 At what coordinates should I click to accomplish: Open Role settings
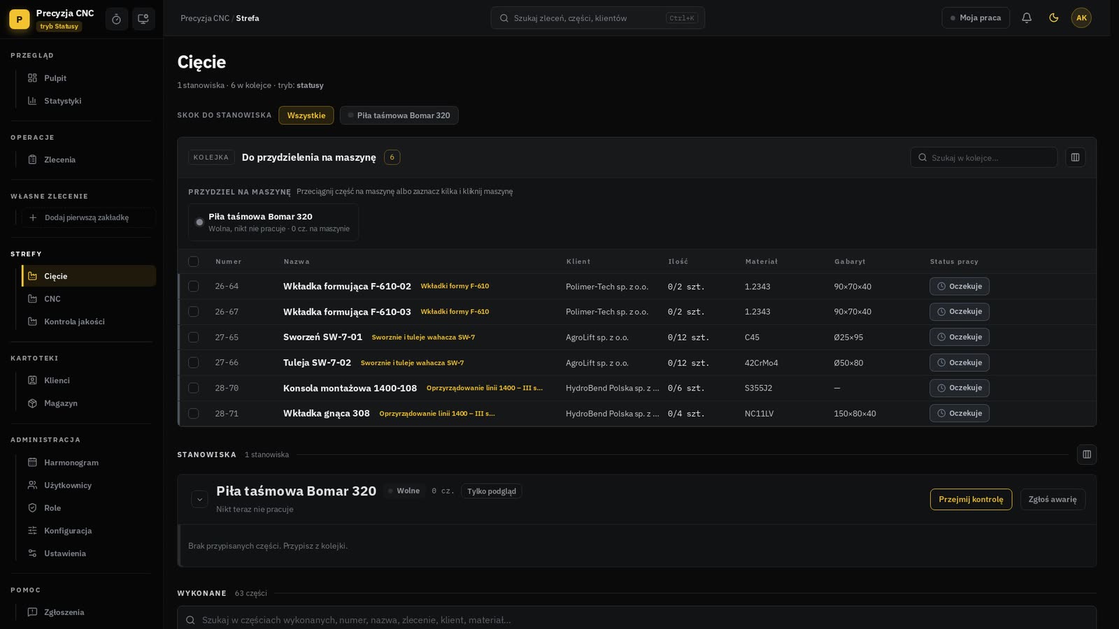pyautogui.click(x=87, y=508)
